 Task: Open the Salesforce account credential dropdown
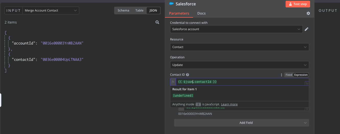click(236, 29)
